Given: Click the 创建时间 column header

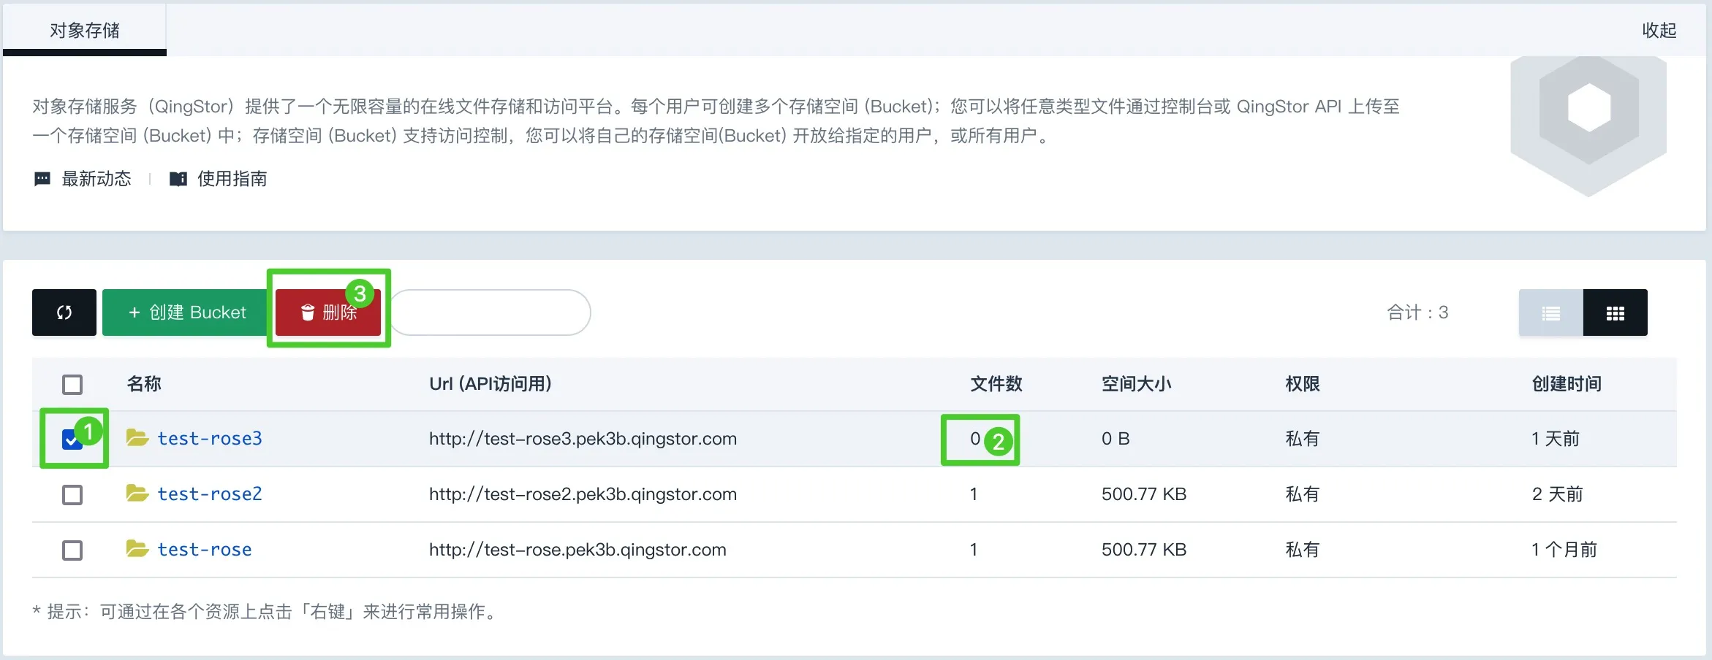Looking at the screenshot, I should (x=1567, y=384).
